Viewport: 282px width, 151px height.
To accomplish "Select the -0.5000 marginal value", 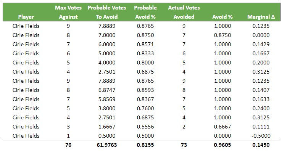I will click(x=261, y=136).
